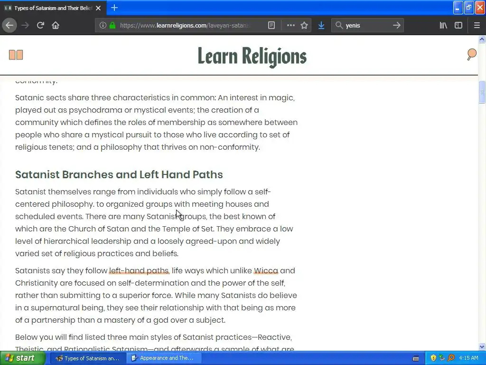
Task: Reload the current page
Action: [x=40, y=26]
